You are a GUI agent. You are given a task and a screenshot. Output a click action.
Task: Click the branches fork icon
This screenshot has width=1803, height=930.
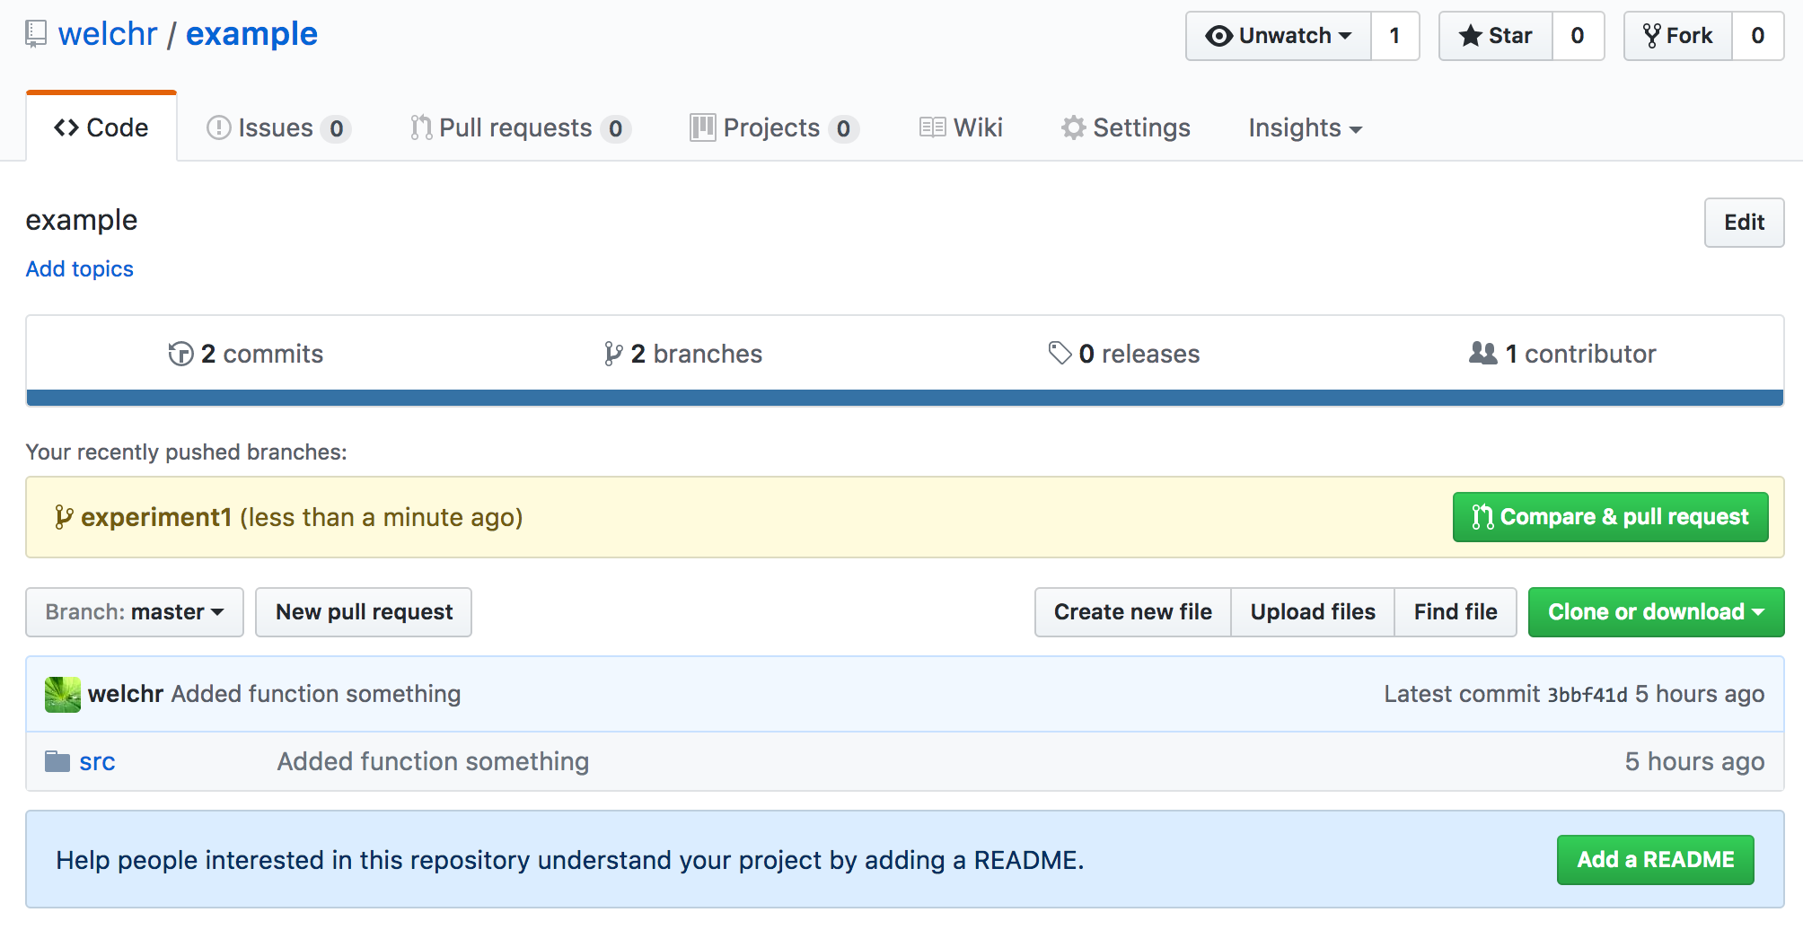pos(613,354)
